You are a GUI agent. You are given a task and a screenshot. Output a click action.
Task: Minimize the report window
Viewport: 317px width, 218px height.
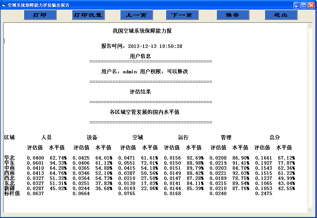[x=297, y=5]
